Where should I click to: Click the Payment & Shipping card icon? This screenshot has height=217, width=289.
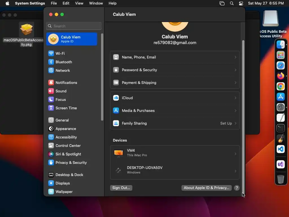(x=116, y=83)
